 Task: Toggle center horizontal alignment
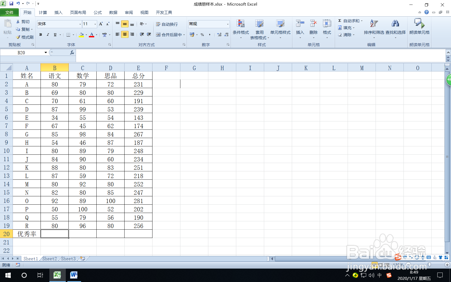(x=125, y=34)
